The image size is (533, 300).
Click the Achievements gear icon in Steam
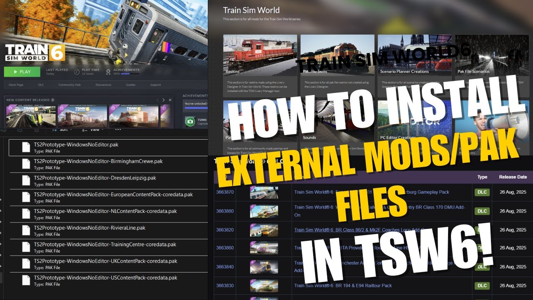(x=108, y=72)
